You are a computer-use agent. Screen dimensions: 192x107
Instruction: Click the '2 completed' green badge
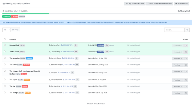[7, 16]
